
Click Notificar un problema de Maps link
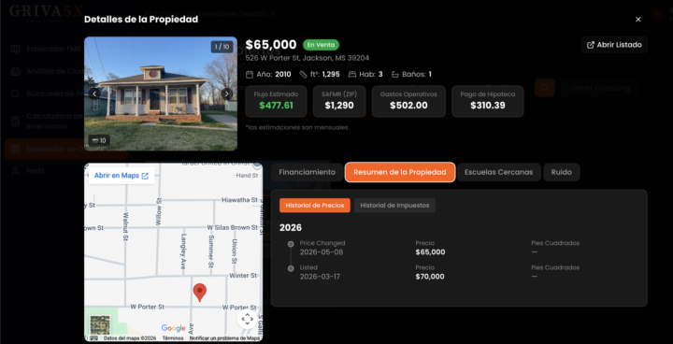(224, 338)
